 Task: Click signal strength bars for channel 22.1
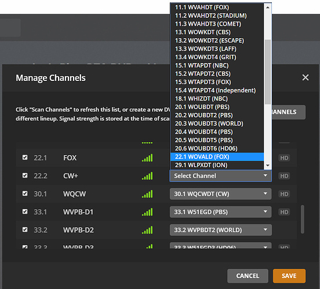(147, 158)
